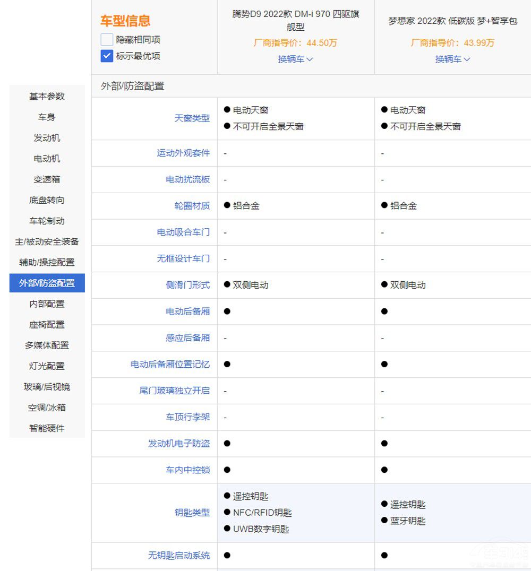Check the 隐藏相同项 checkbox
The height and width of the screenshot is (571, 531).
(107, 40)
